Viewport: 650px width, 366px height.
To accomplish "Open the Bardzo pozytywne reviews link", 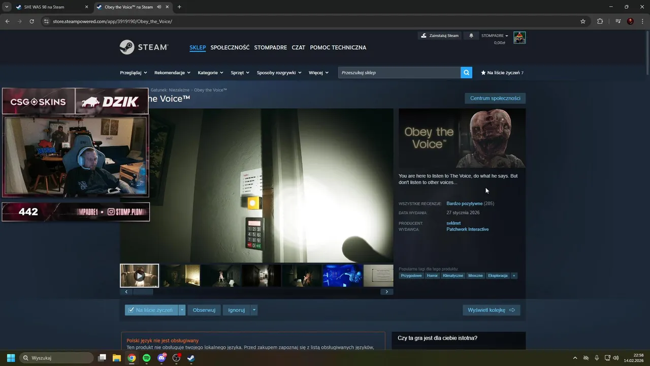I will click(x=464, y=203).
